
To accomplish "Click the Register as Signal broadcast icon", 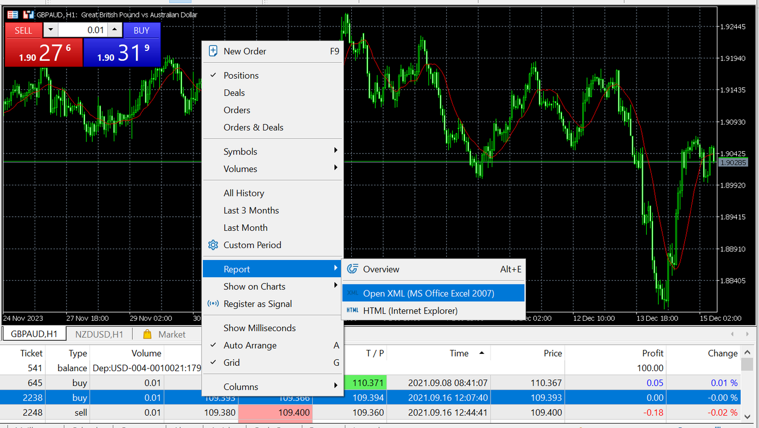I will coord(213,304).
